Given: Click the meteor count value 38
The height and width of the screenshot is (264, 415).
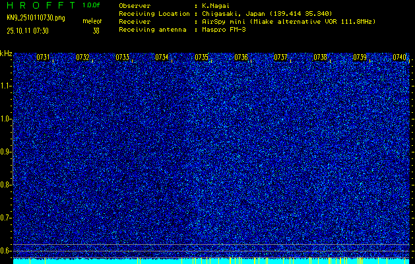Looking at the screenshot, I should point(96,30).
